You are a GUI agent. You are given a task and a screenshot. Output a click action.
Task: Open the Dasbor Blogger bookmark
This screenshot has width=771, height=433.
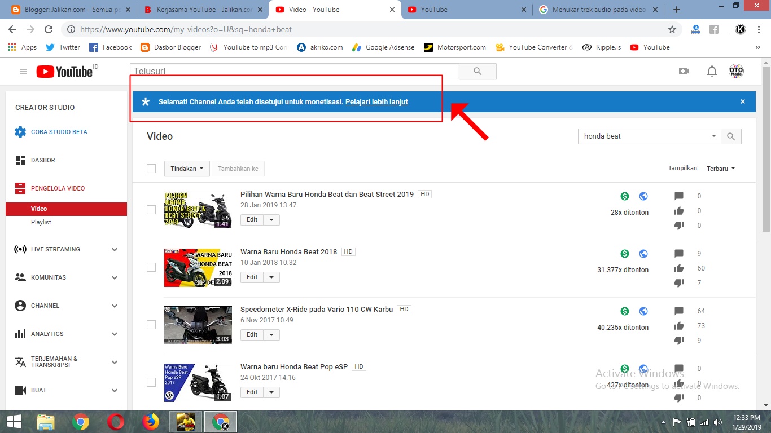170,47
